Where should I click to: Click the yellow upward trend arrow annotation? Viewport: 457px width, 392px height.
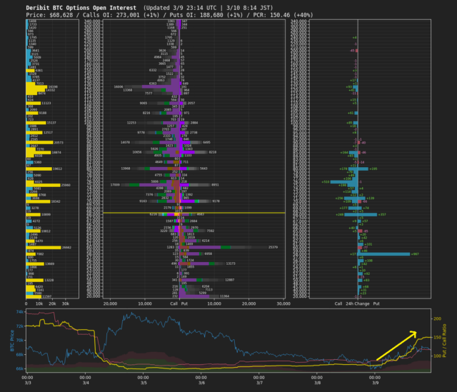(x=396, y=345)
